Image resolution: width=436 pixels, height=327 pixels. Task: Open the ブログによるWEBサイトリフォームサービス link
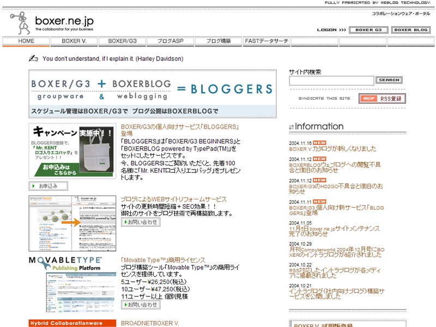click(x=174, y=199)
